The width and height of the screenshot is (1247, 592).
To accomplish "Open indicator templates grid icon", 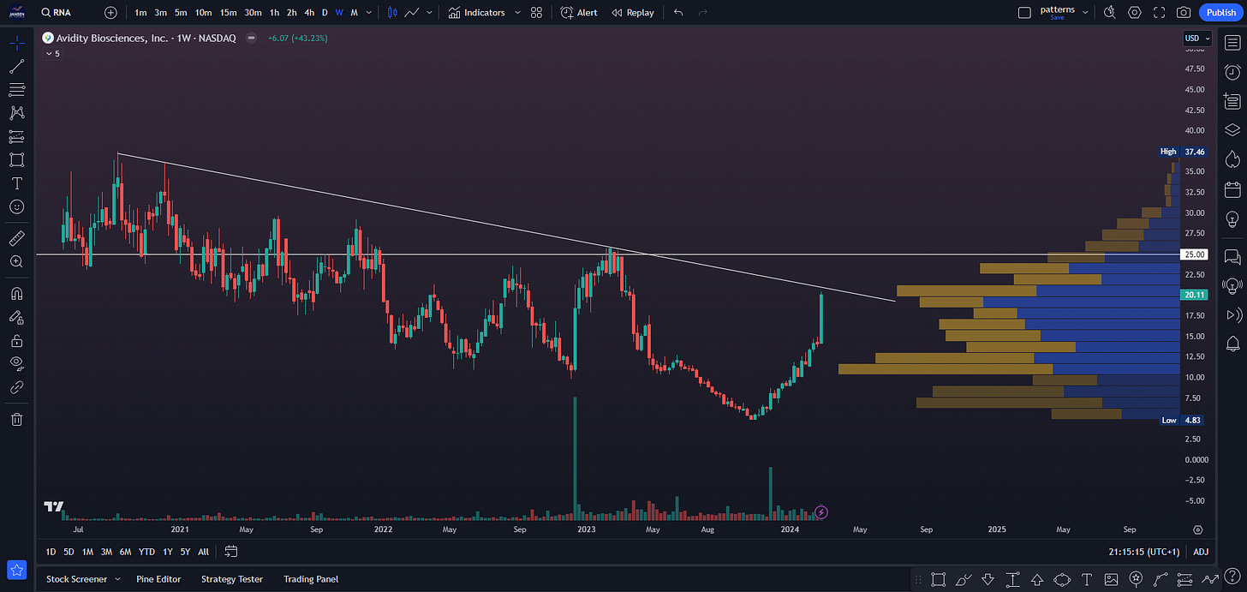I will 536,13.
